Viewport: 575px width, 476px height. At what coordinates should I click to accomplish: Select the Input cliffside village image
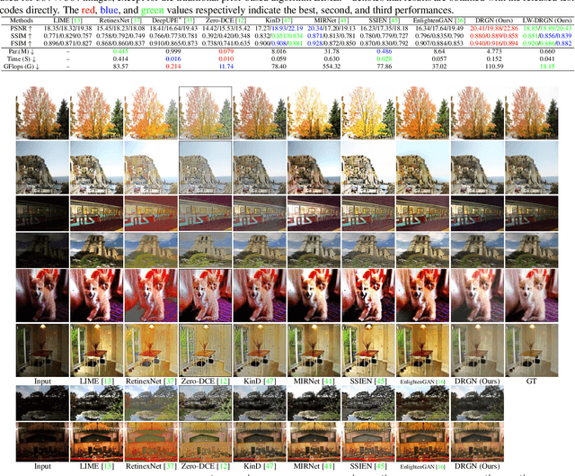[x=42, y=168]
